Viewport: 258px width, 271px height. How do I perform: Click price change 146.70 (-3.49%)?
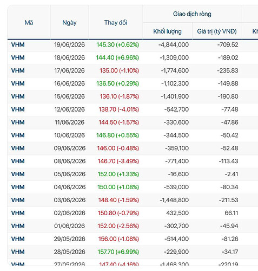click(118, 161)
